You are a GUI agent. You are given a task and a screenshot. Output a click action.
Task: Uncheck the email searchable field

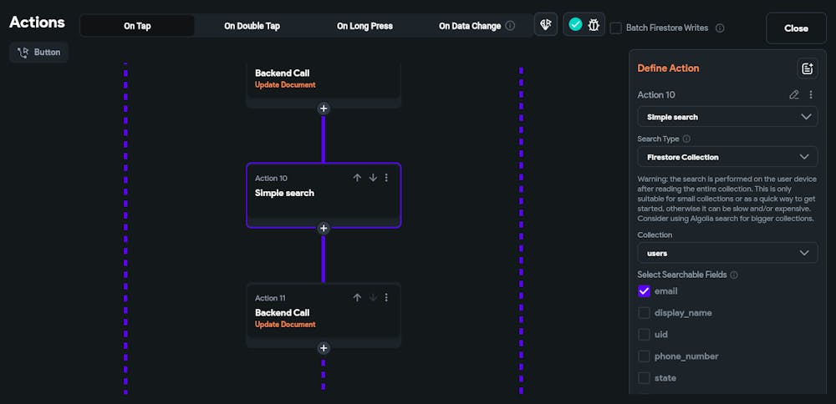644,291
